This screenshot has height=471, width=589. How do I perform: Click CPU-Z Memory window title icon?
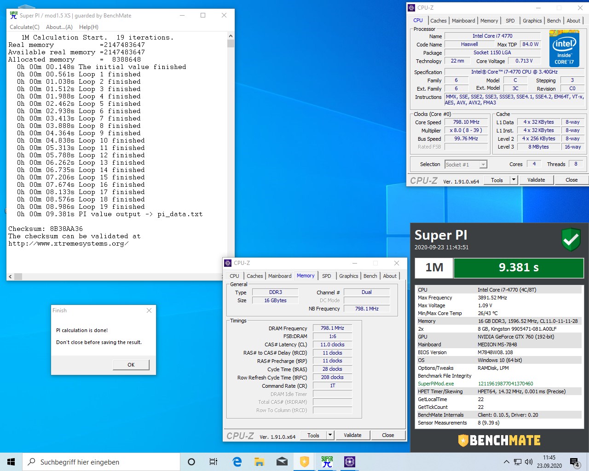pyautogui.click(x=228, y=263)
